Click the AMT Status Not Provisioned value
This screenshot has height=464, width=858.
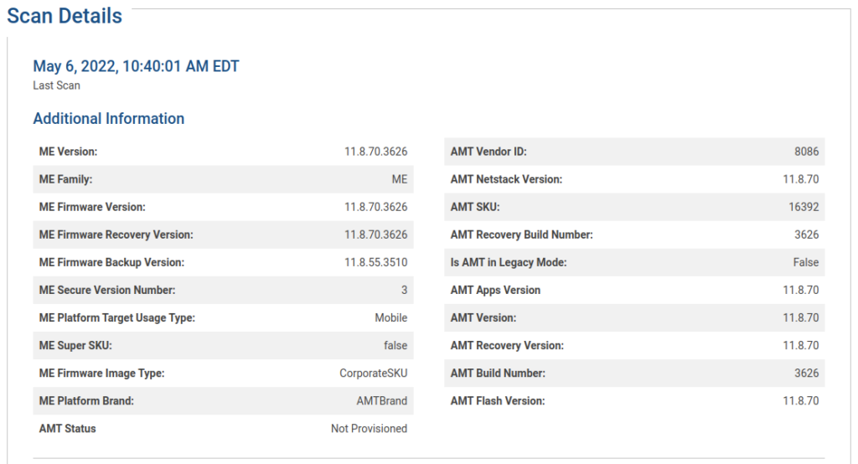(369, 429)
